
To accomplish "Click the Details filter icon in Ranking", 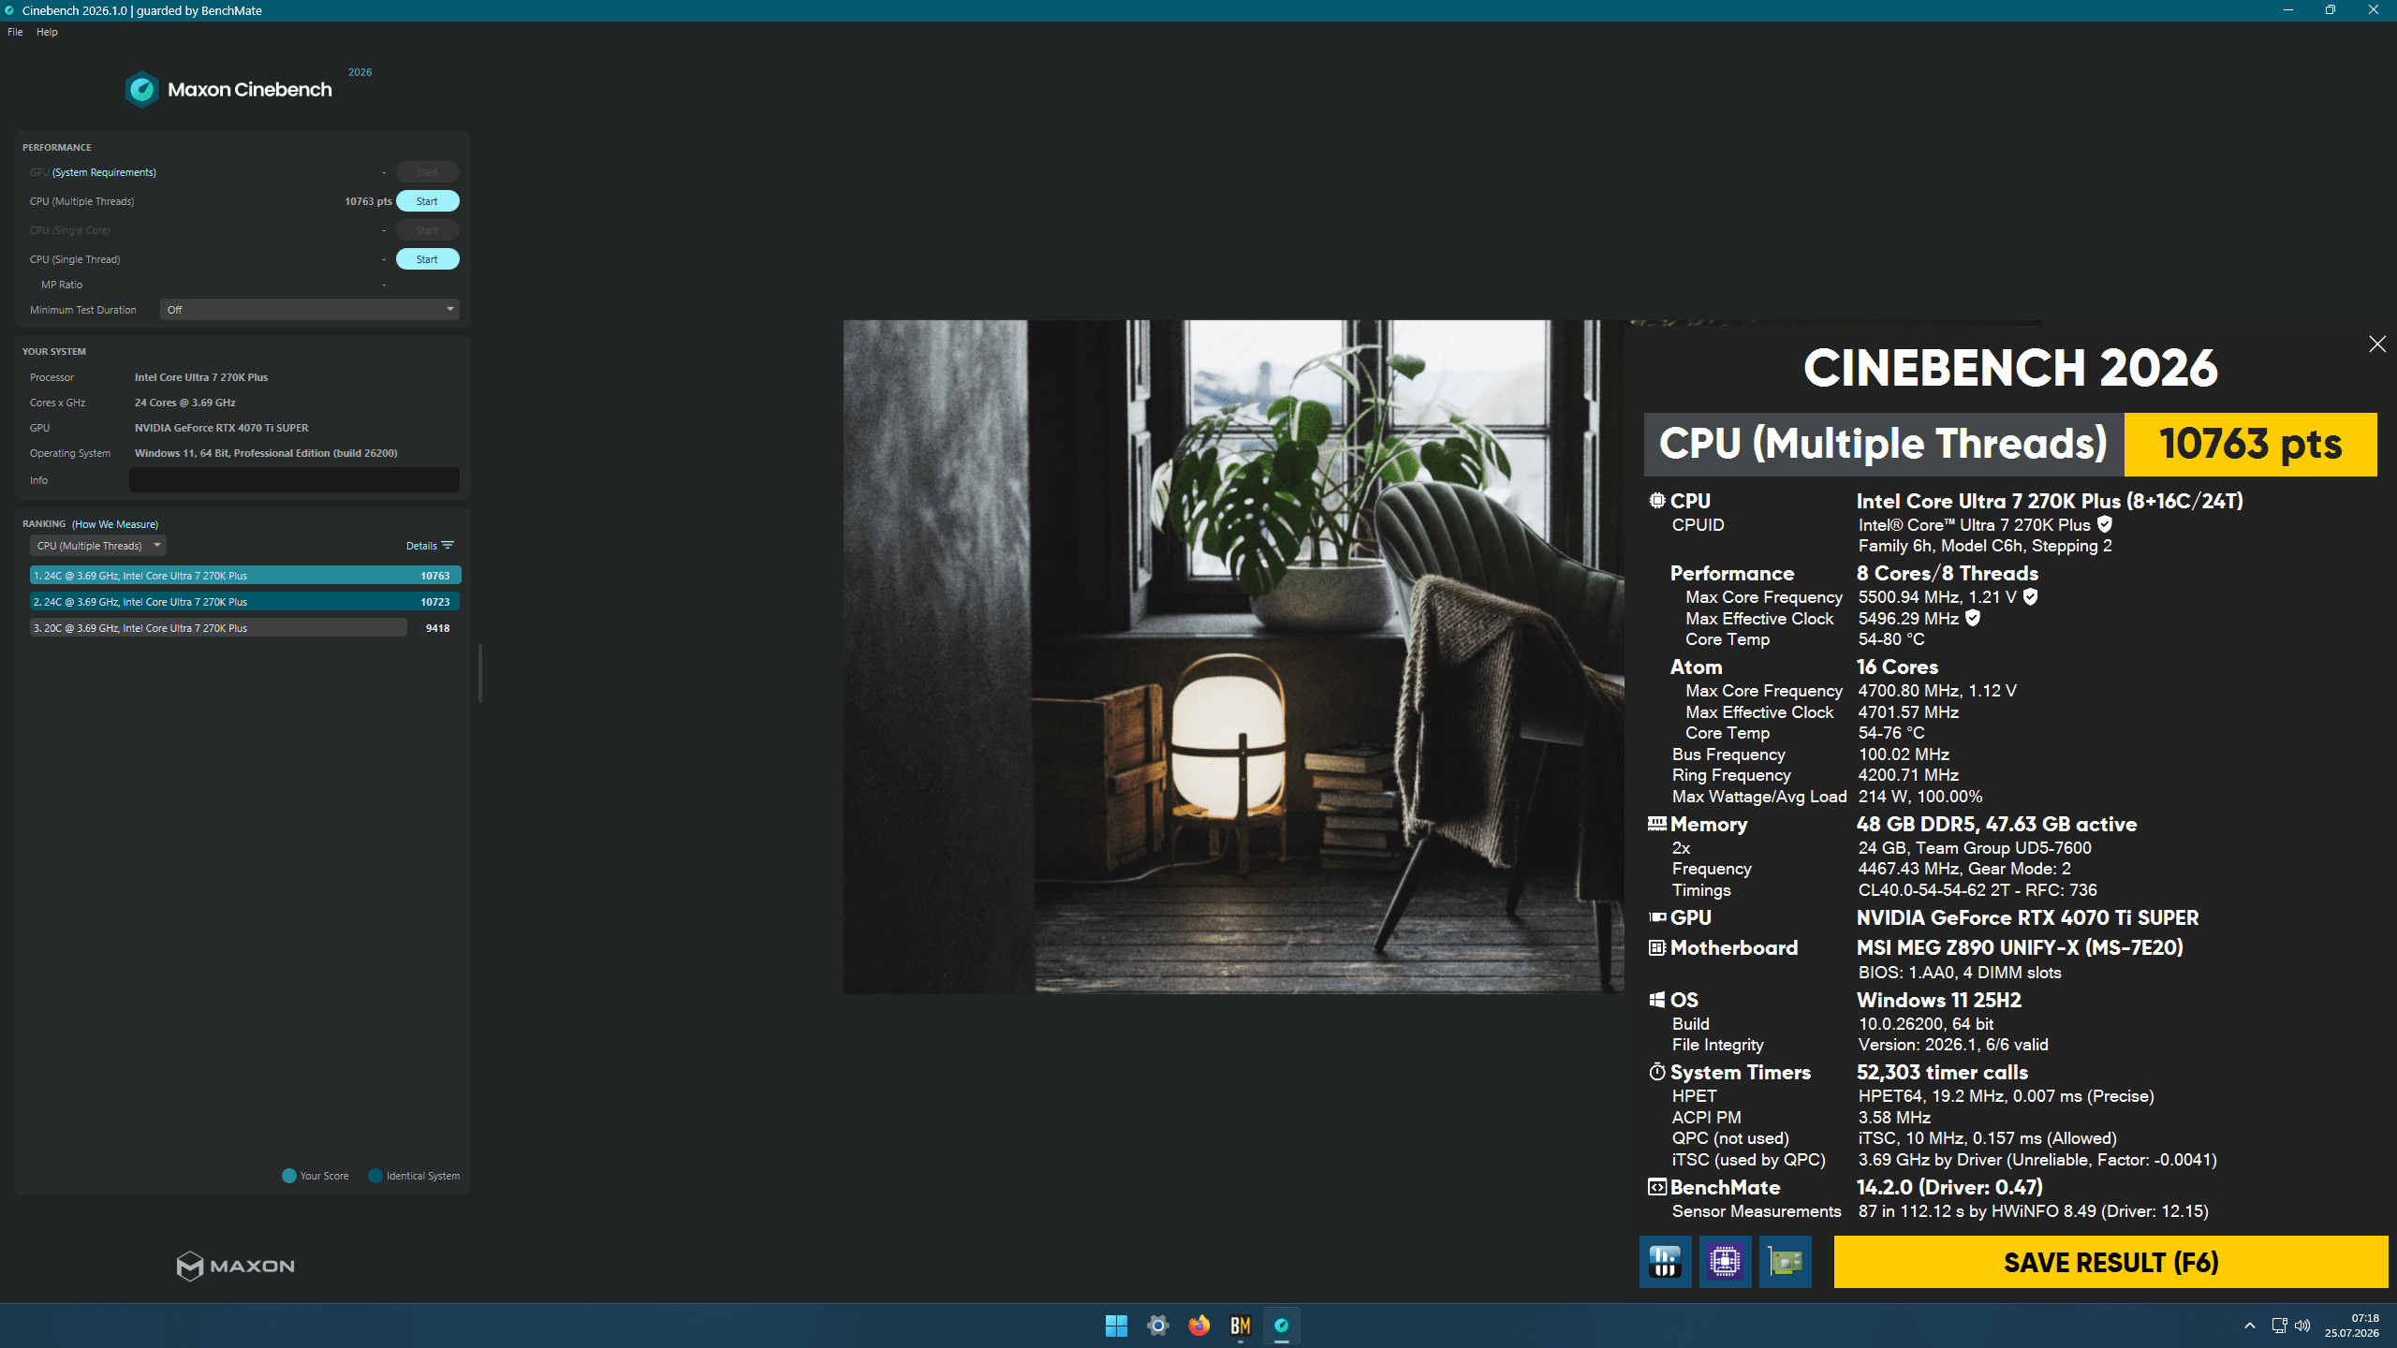I will pos(448,546).
